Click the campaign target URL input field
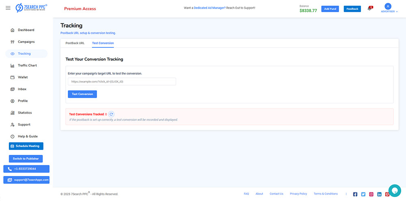This screenshot has height=201, width=406. (x=122, y=81)
